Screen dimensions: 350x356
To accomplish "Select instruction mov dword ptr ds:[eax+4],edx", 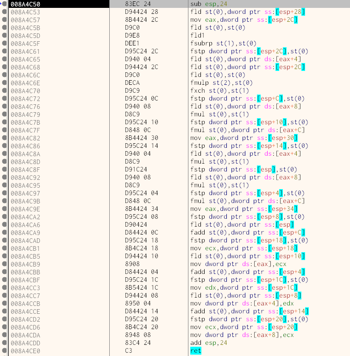I will (242, 303).
